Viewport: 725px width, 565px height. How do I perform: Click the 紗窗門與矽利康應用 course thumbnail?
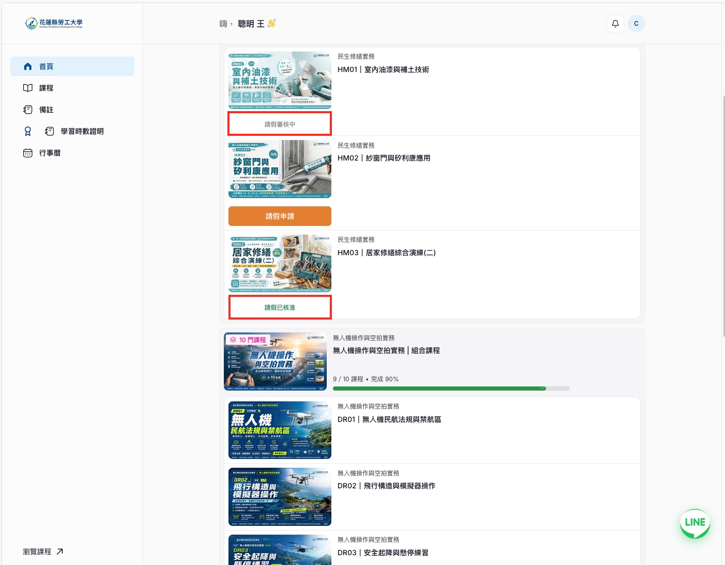(x=280, y=169)
